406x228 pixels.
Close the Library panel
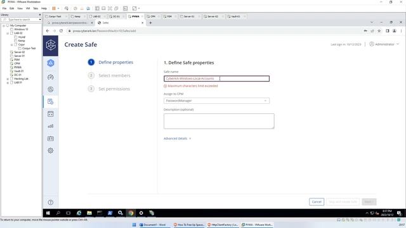pos(40,15)
